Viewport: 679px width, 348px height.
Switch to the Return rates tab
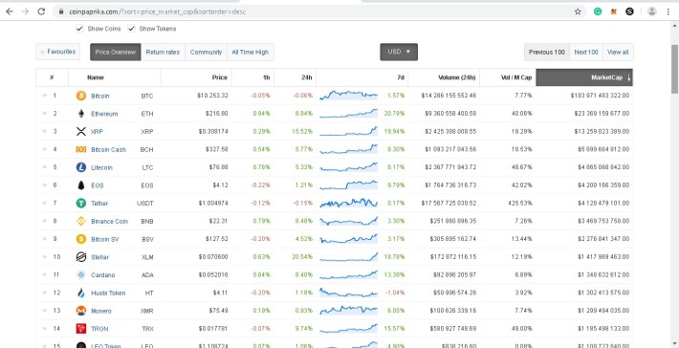point(163,52)
